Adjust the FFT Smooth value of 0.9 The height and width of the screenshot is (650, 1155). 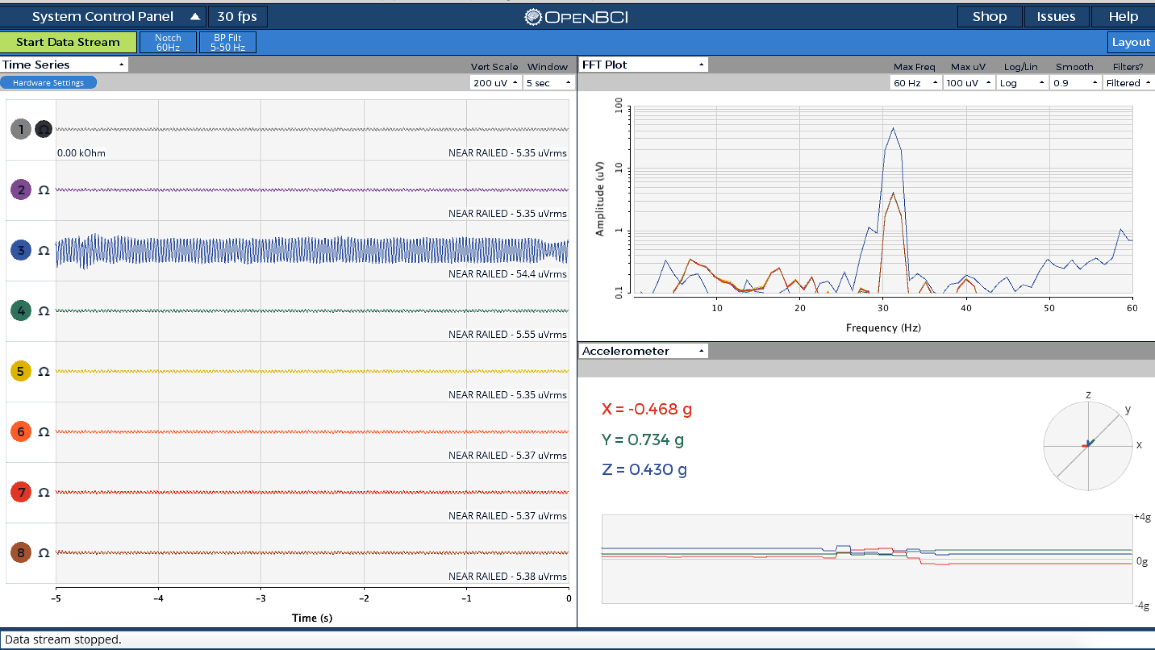pos(1075,82)
